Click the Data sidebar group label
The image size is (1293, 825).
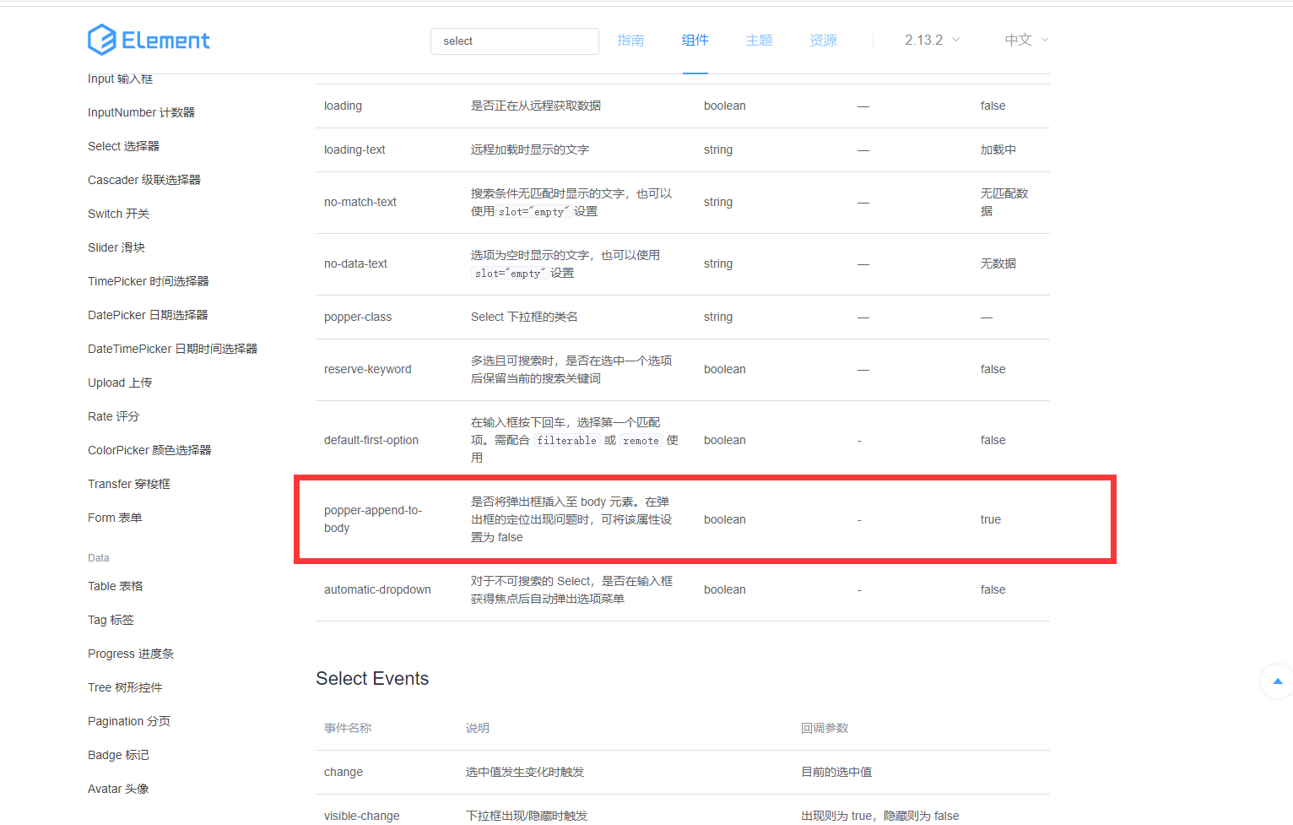coord(99,558)
